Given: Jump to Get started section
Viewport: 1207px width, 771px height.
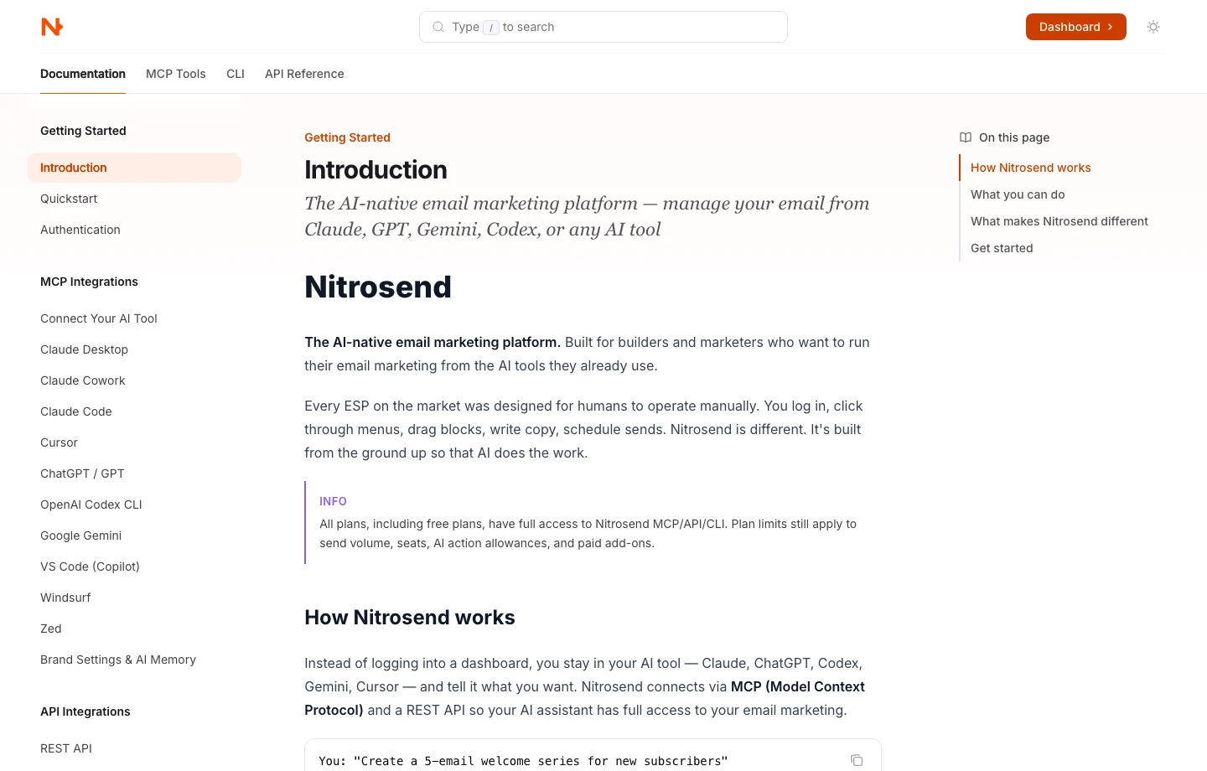Looking at the screenshot, I should pyautogui.click(x=1002, y=248).
